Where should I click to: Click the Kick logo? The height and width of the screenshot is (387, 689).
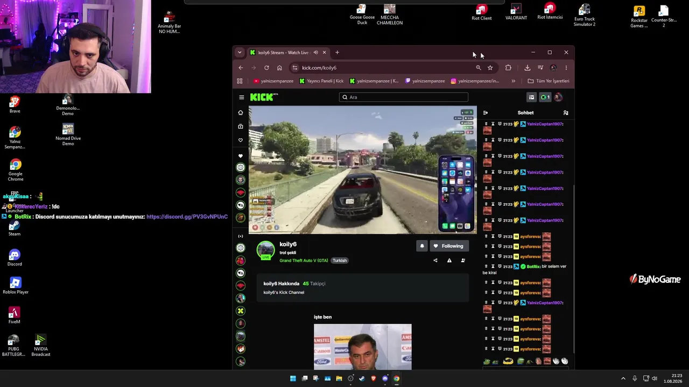tap(264, 97)
